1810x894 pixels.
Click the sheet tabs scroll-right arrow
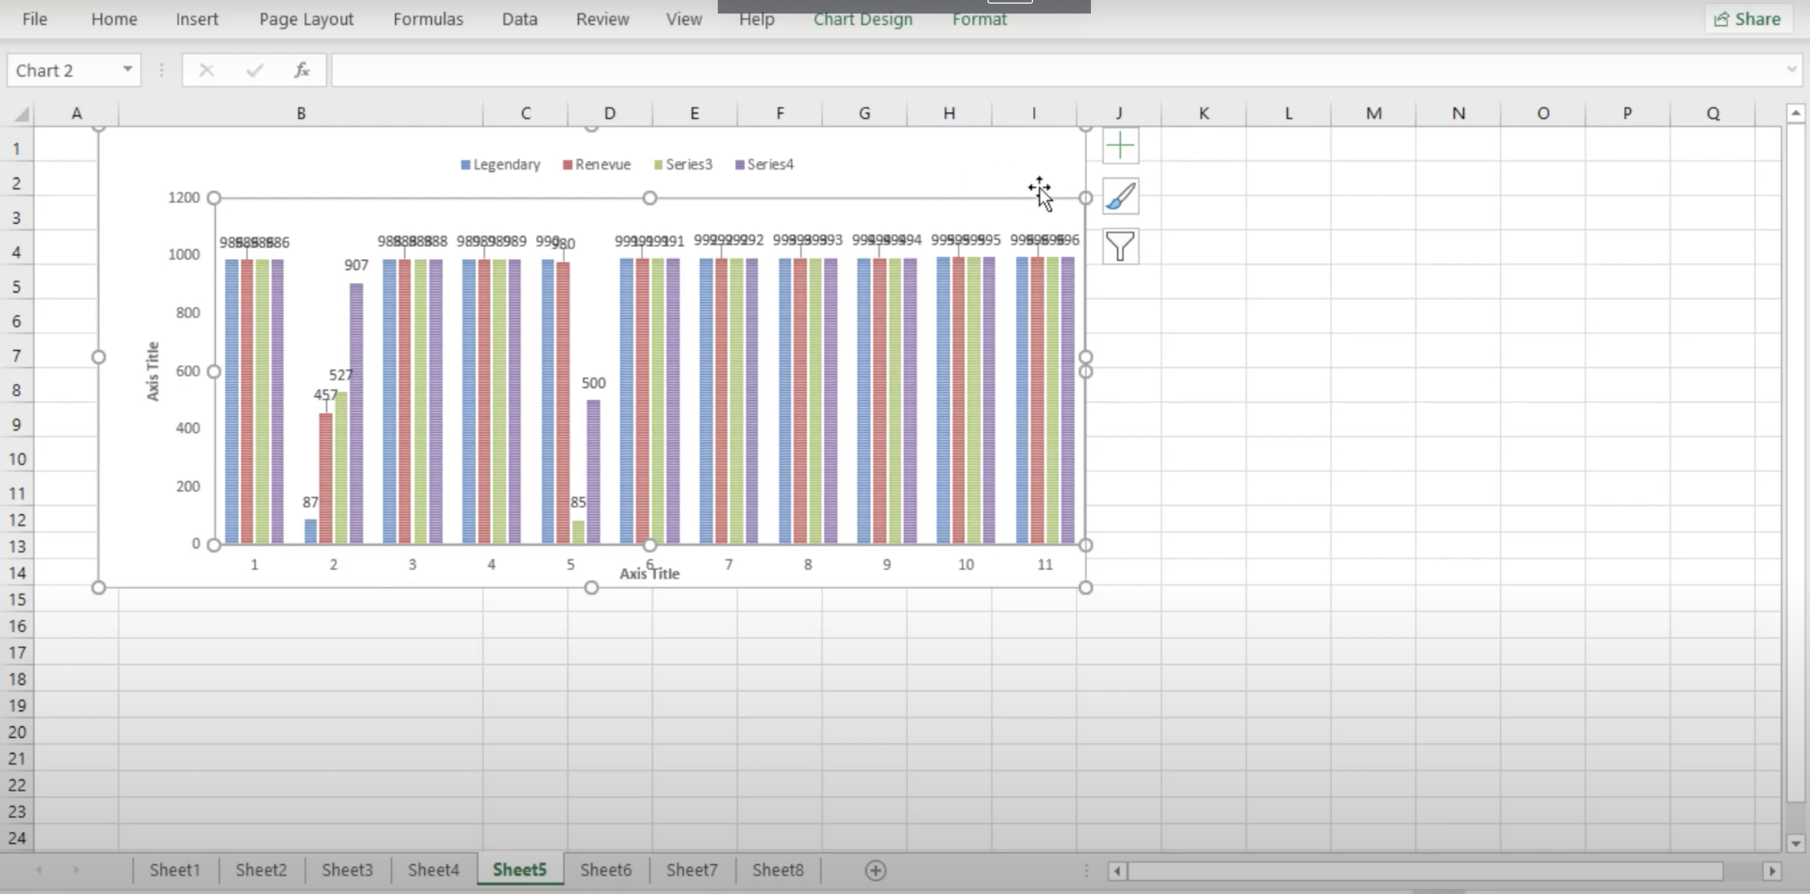click(x=75, y=870)
